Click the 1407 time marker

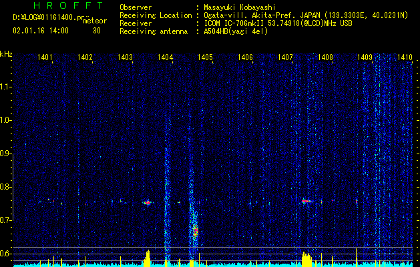pyautogui.click(x=285, y=57)
